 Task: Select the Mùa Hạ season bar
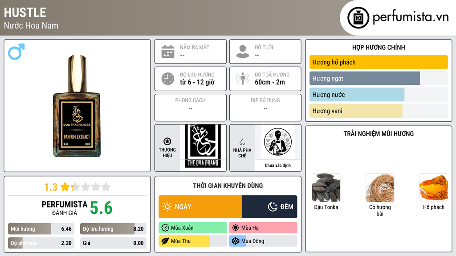[263, 228]
